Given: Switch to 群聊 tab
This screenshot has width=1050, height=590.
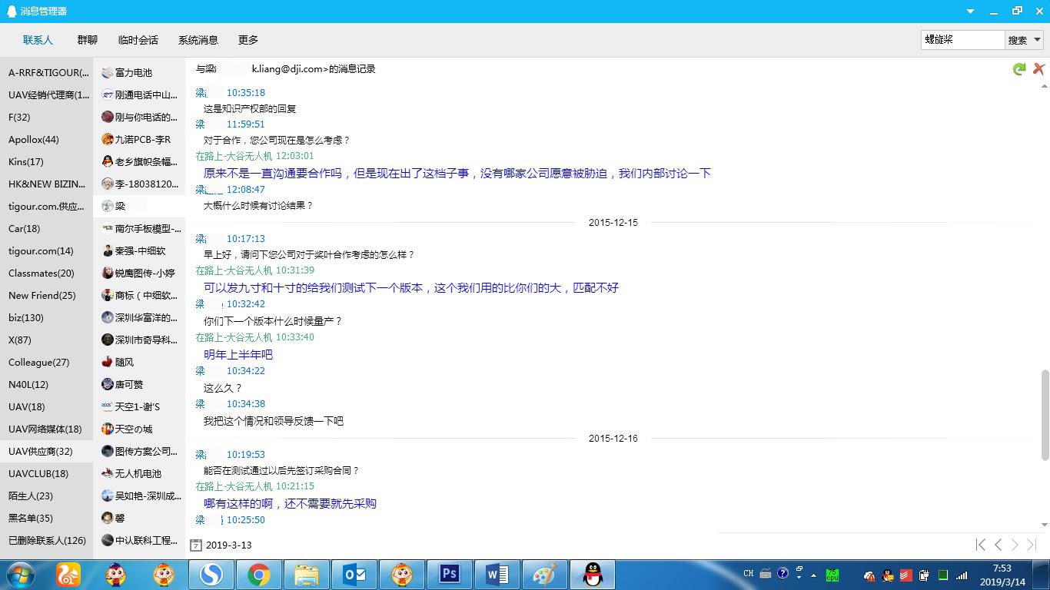Looking at the screenshot, I should pyautogui.click(x=87, y=40).
